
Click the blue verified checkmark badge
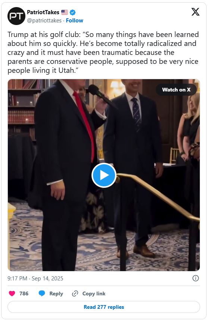pos(73,12)
